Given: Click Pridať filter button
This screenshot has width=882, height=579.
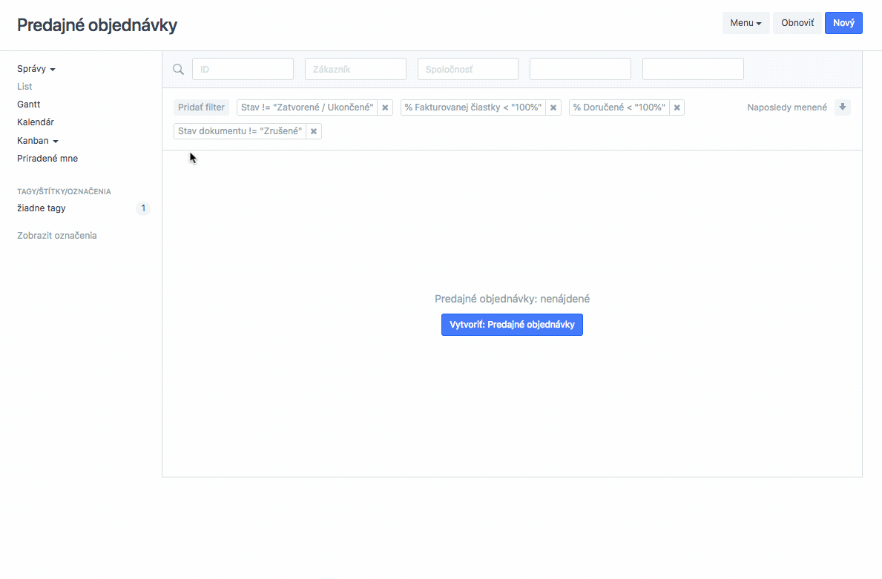Looking at the screenshot, I should click(201, 107).
